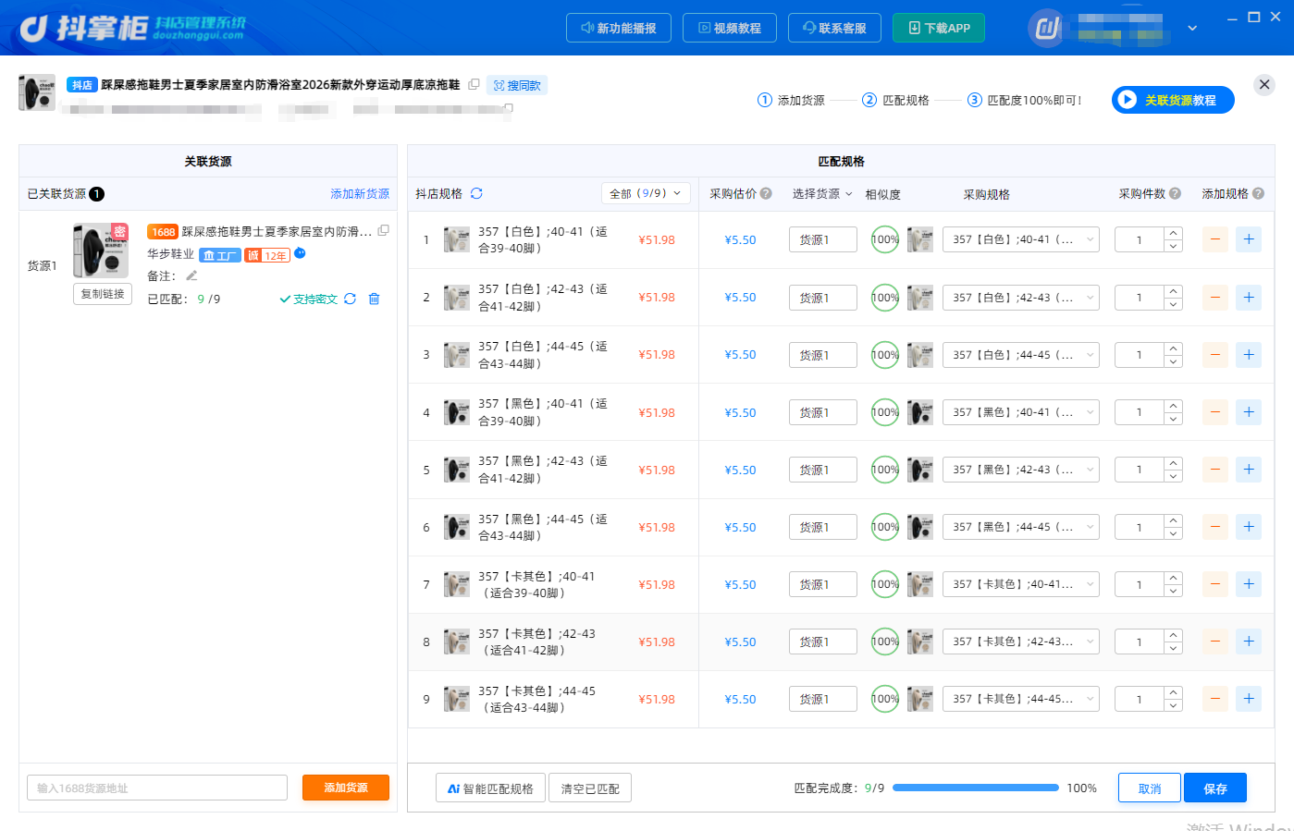Click the minus icon on row 9
Viewport: 1294px width, 831px height.
[1215, 699]
